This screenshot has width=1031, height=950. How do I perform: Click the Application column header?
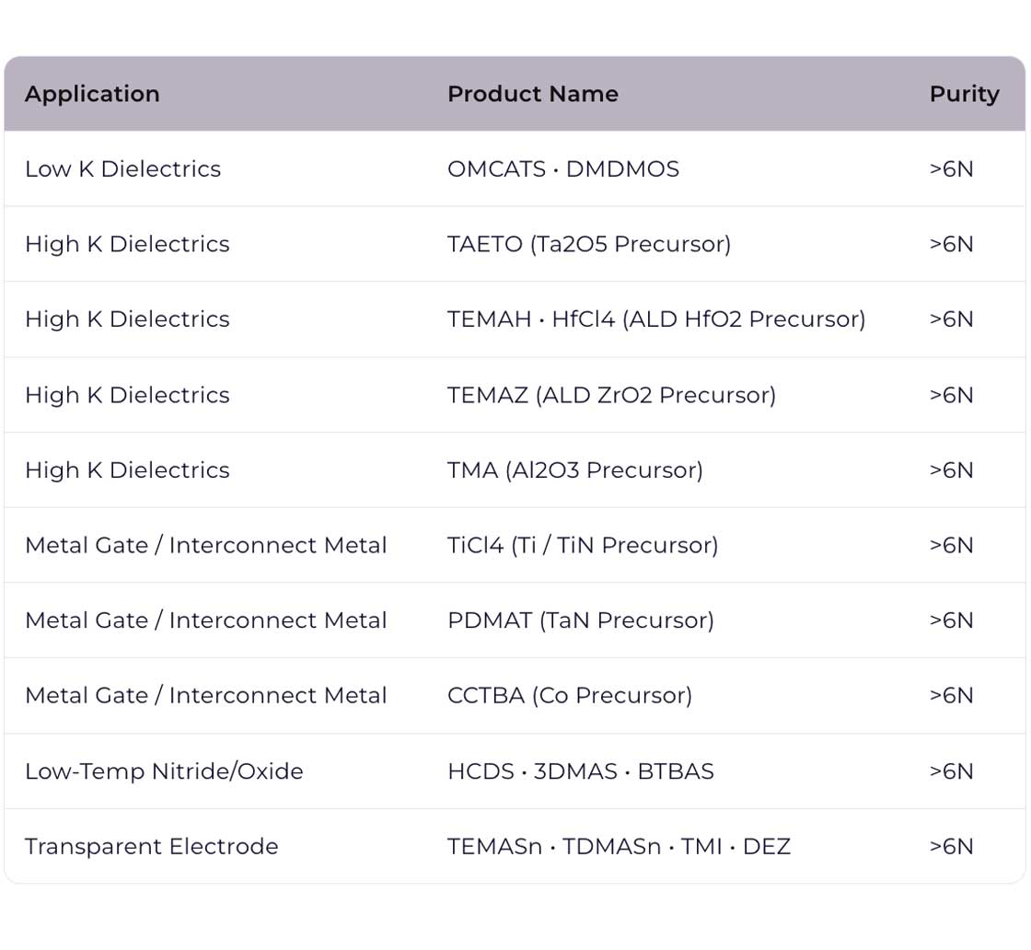coord(92,94)
